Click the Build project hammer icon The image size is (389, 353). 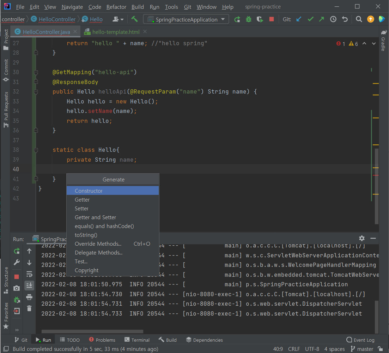(134, 19)
